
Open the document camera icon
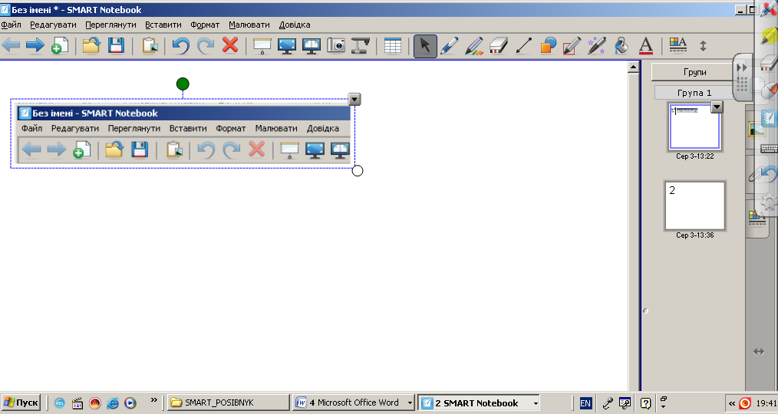coord(360,46)
